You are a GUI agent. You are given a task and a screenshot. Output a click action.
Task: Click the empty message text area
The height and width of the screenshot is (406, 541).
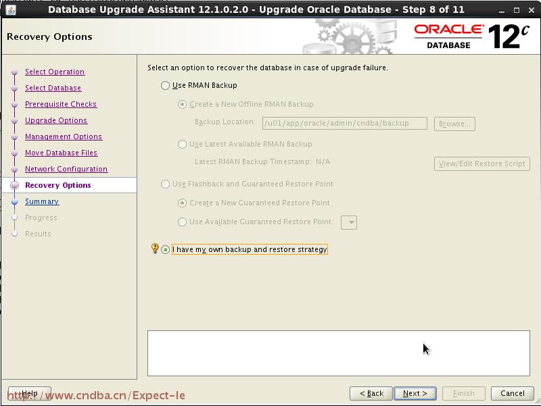[339, 353]
